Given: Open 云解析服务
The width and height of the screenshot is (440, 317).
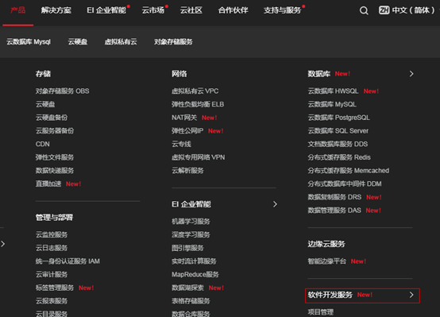Looking at the screenshot, I should (x=187, y=171).
